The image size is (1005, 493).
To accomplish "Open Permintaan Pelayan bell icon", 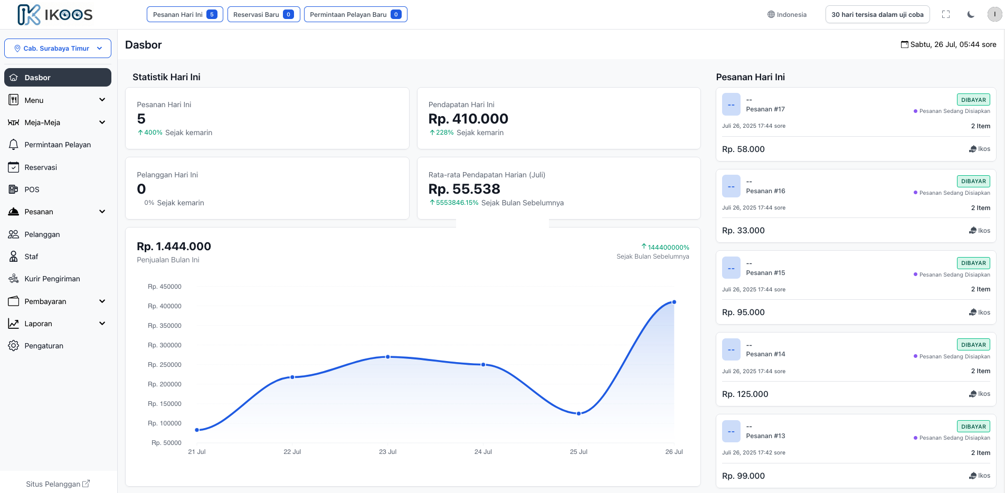I will click(14, 145).
